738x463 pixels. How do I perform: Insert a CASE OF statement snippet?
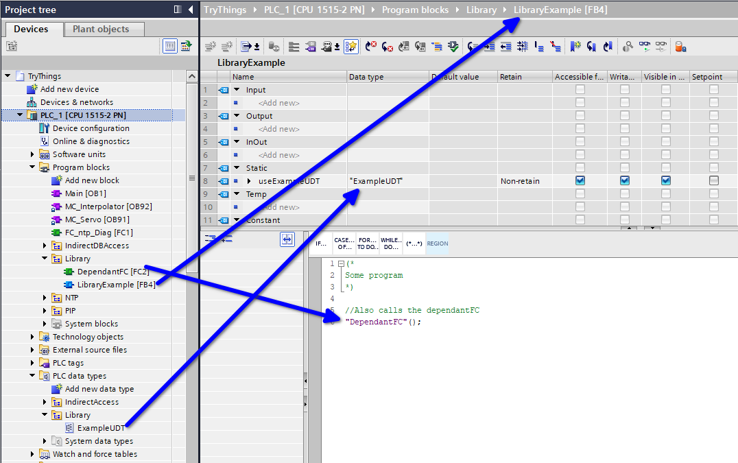344,244
